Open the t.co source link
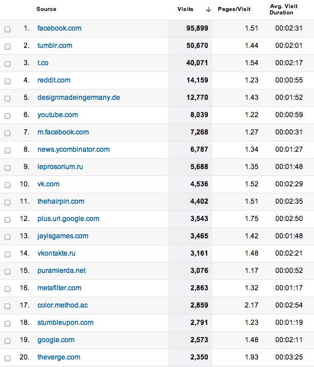Viewport: 314px width, 367px height. point(43,63)
